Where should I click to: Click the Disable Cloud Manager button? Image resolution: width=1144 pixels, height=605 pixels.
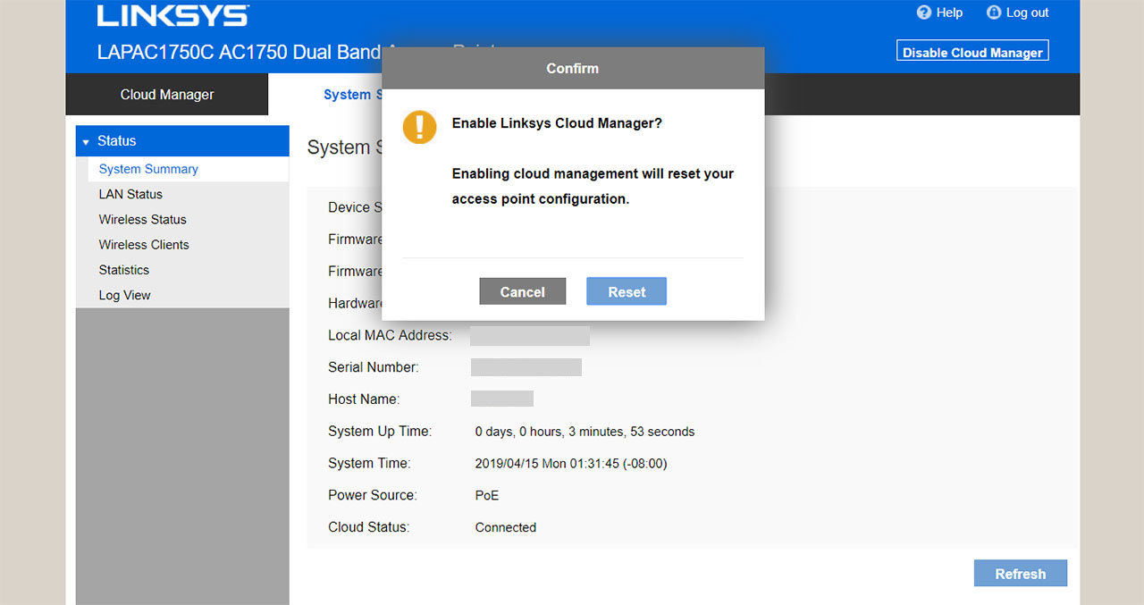tap(972, 52)
